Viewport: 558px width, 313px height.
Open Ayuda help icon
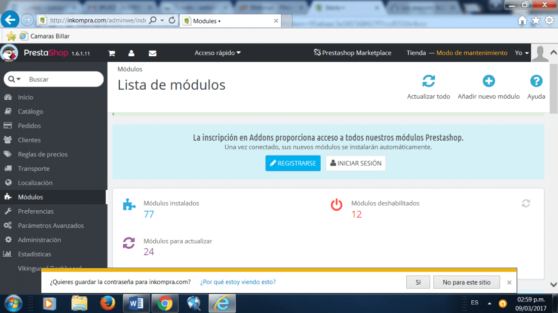[536, 81]
